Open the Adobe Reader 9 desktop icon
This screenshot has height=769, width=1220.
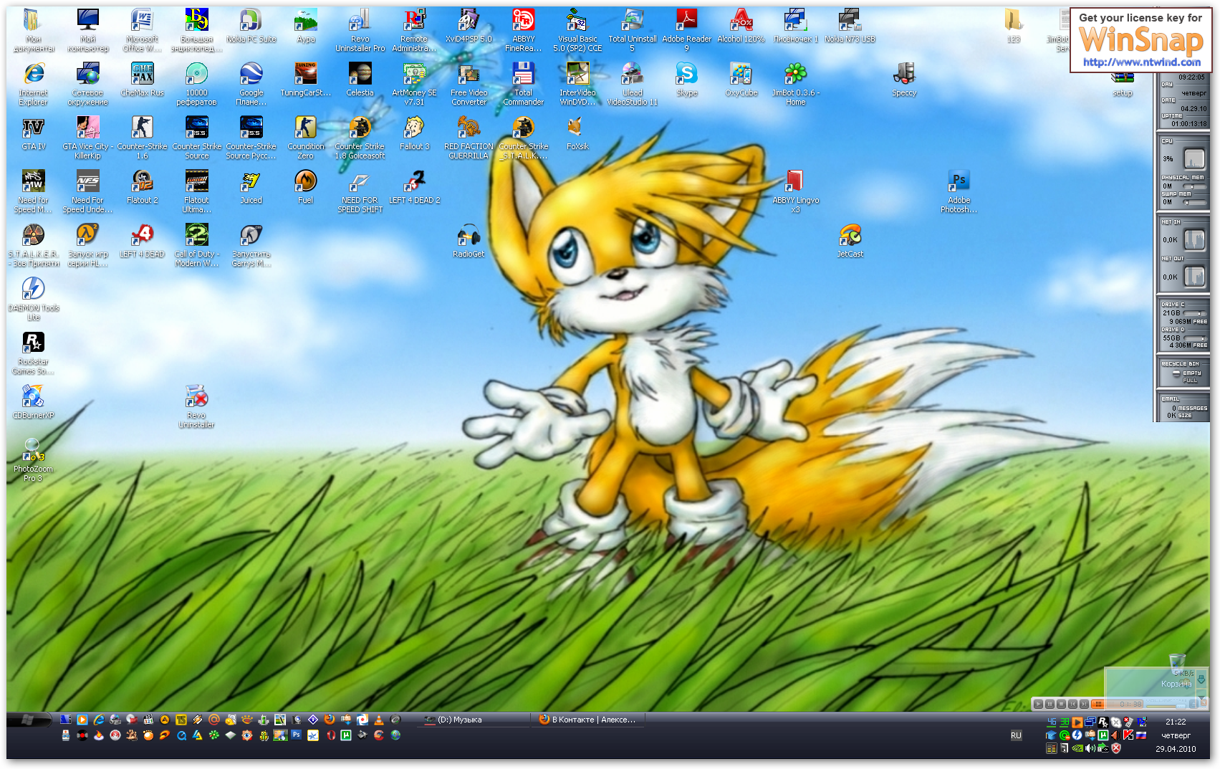tap(687, 30)
